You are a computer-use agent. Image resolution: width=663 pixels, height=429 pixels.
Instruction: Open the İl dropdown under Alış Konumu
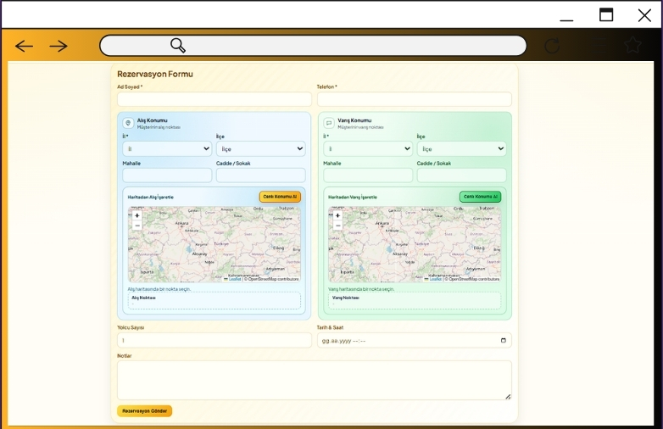[x=167, y=148]
